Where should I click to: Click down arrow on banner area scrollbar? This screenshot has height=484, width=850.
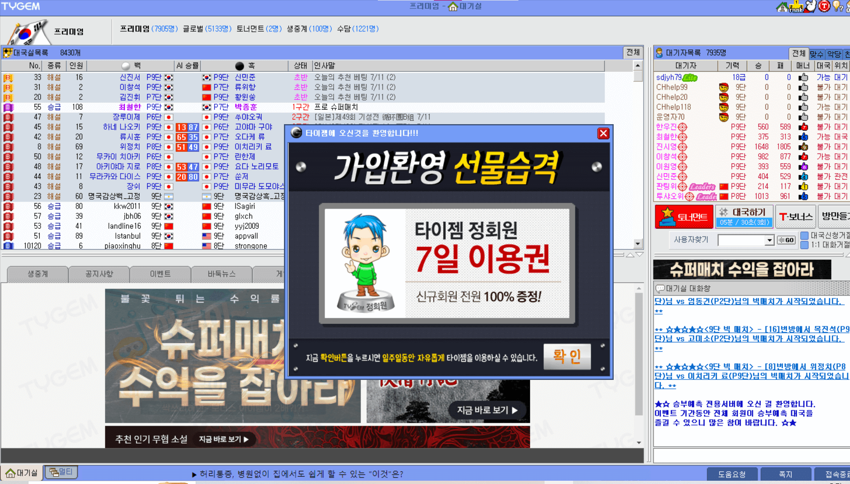[x=639, y=442]
